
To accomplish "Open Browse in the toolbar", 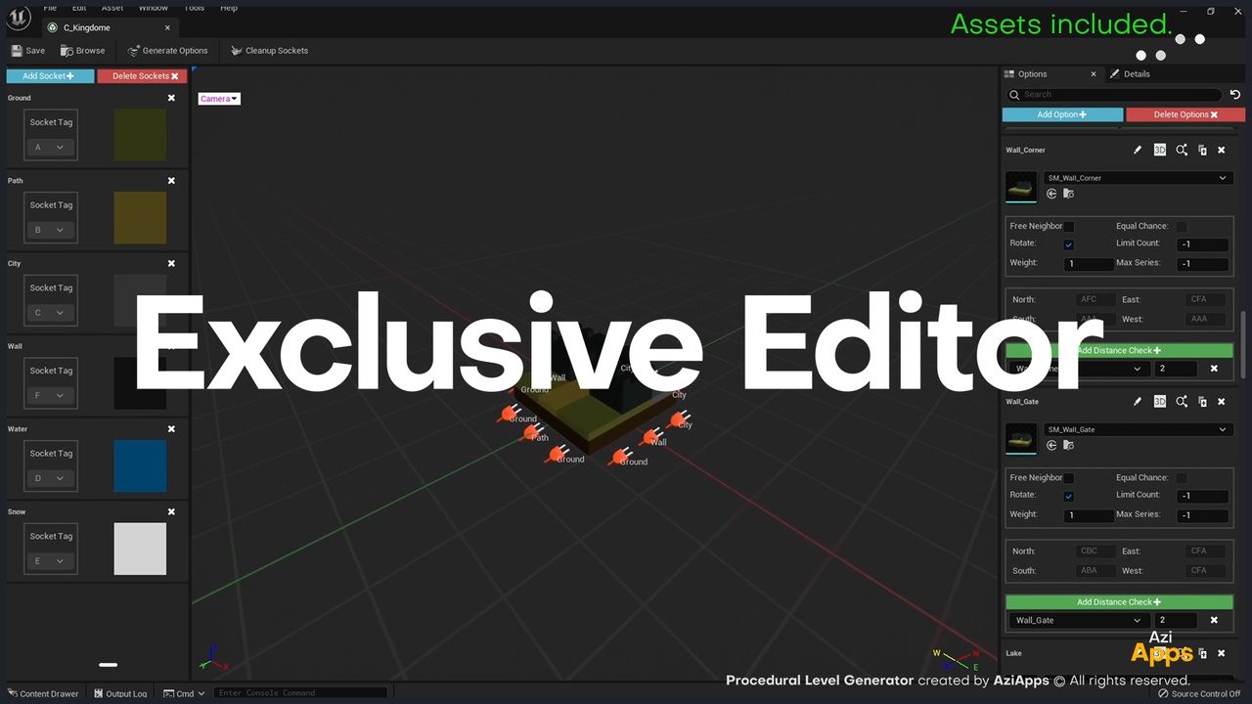I will tap(82, 51).
